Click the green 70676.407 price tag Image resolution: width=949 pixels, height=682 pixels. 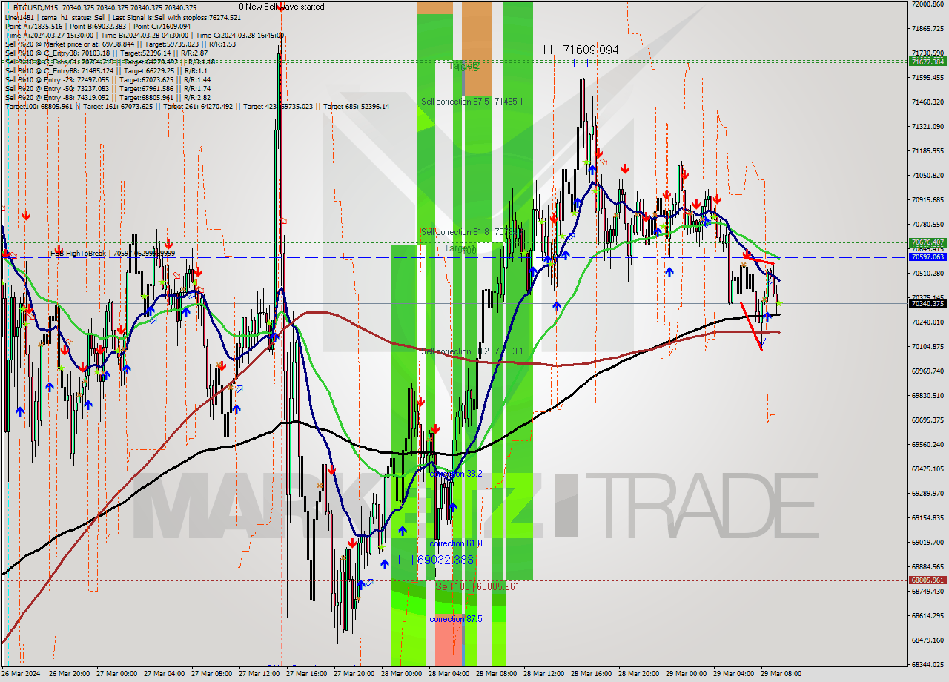coord(927,242)
